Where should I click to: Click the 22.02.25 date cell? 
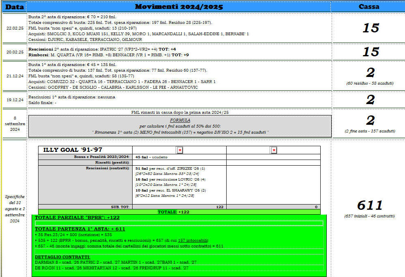coord(15,28)
